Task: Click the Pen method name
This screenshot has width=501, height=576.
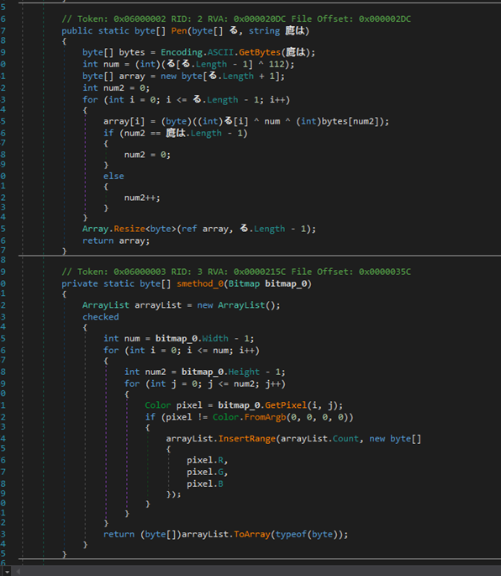Action: tap(179, 31)
